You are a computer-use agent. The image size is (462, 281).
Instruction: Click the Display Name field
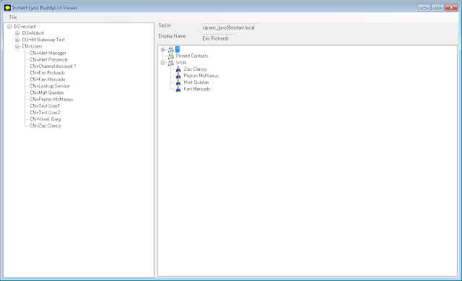218,38
